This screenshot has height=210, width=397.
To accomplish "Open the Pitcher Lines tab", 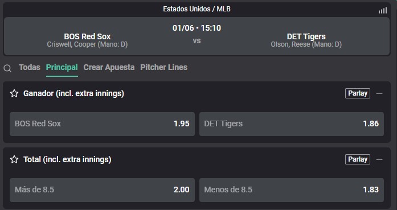I will (164, 67).
